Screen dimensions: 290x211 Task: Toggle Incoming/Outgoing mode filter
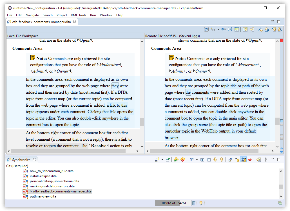[x=243, y=160]
